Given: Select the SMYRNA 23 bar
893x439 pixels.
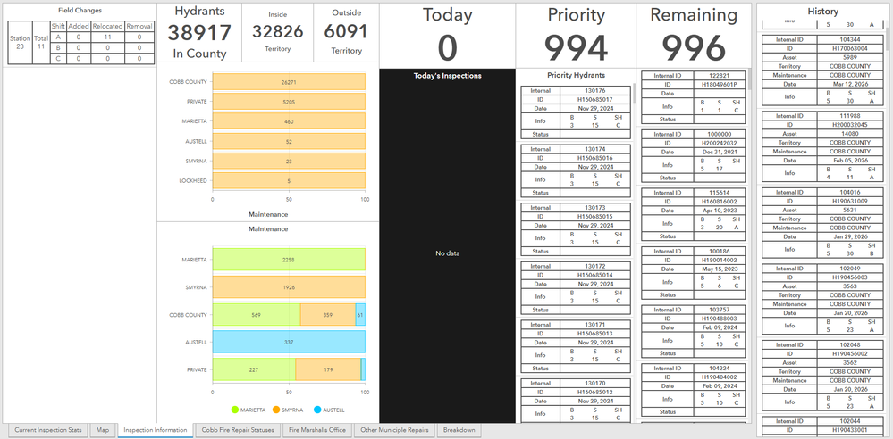Looking at the screenshot, I should 289,161.
